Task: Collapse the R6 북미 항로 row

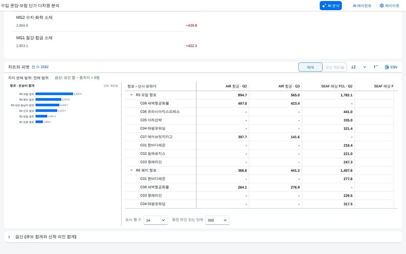Action: pyautogui.click(x=131, y=170)
